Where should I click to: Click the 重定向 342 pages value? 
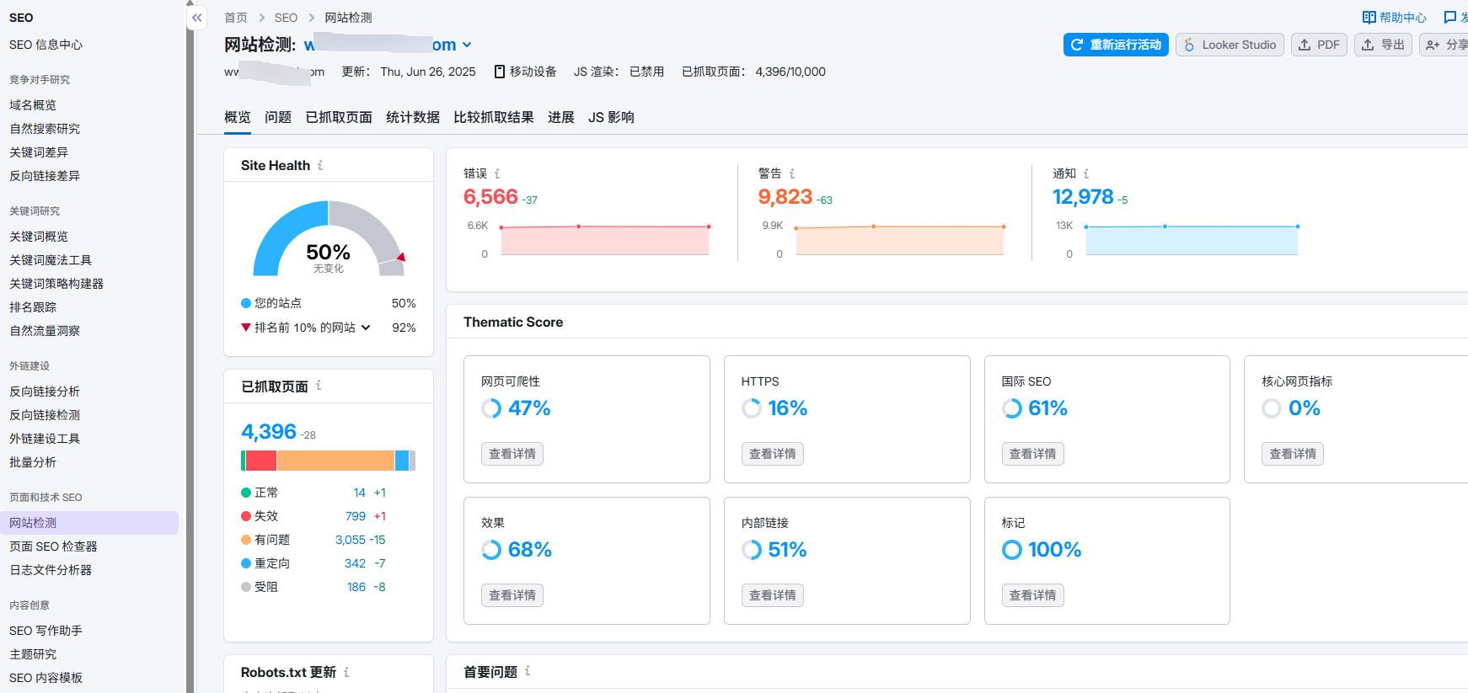356,563
